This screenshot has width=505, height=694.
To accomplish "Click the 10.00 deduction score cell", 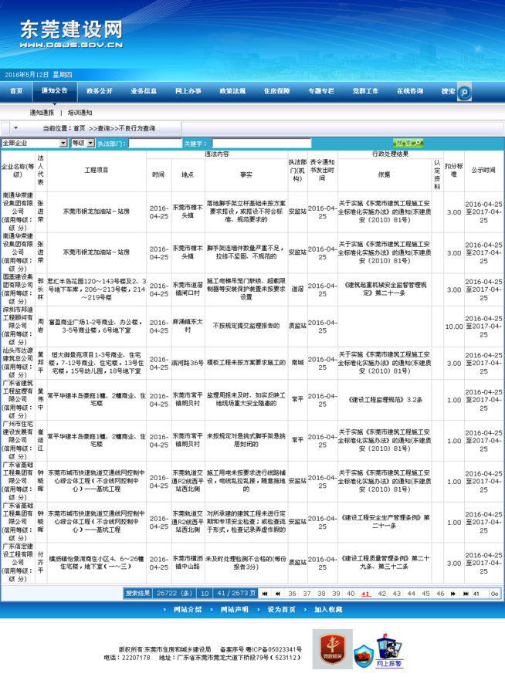I will tap(454, 327).
